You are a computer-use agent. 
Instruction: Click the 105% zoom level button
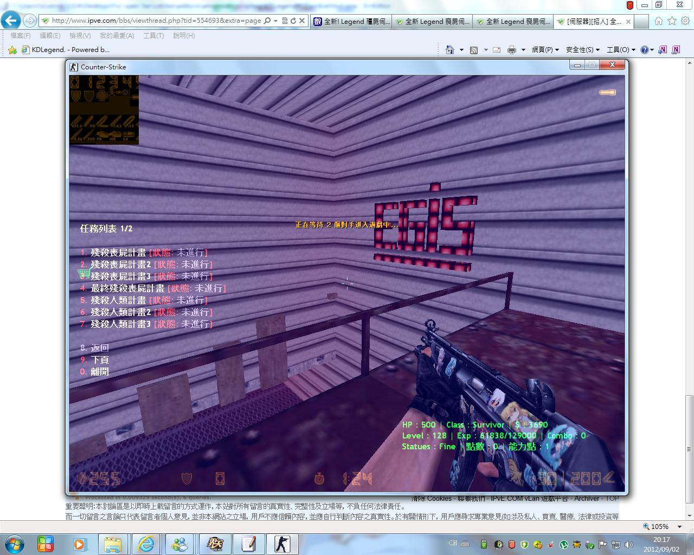point(656,526)
